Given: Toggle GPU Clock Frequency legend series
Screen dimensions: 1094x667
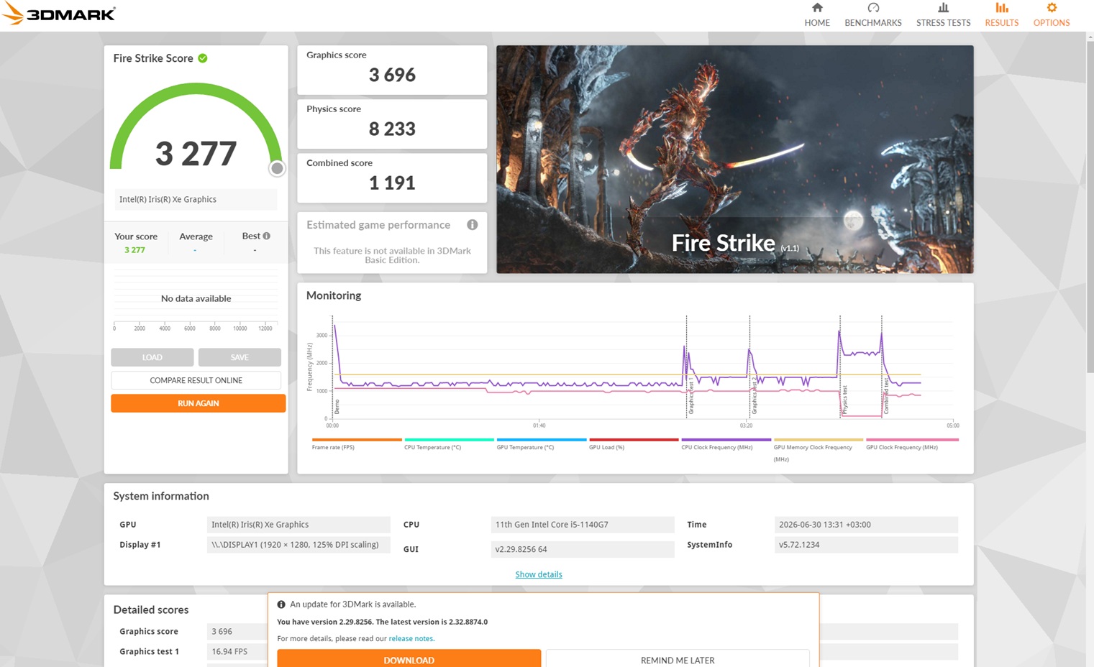Looking at the screenshot, I should point(902,447).
